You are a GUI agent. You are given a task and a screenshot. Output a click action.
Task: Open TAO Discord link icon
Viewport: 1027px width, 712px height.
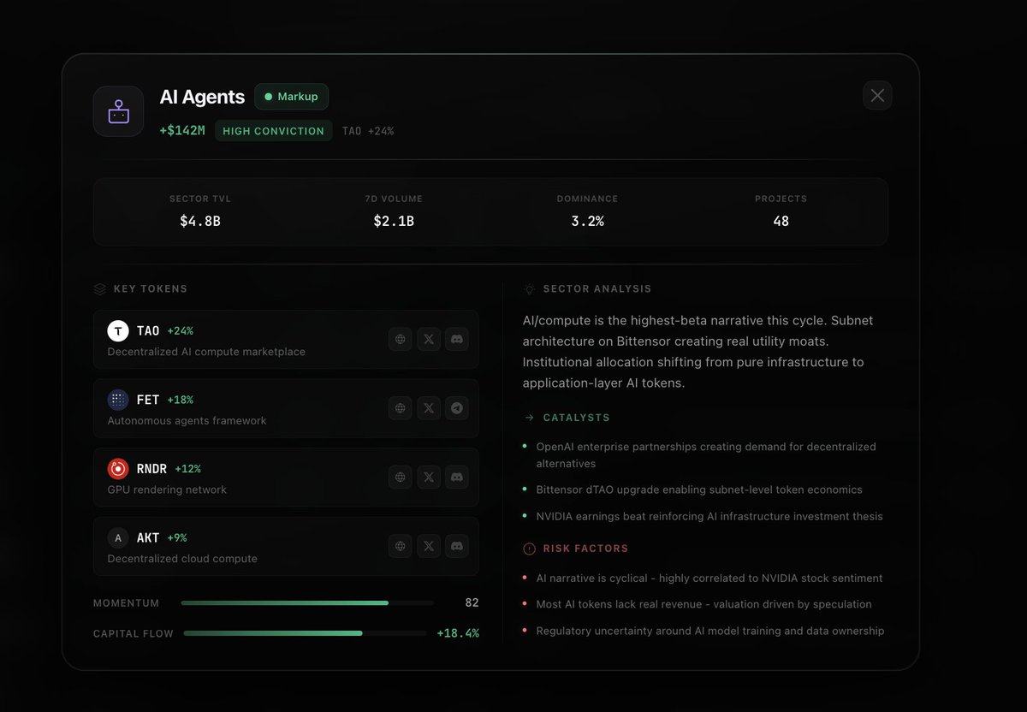click(457, 339)
